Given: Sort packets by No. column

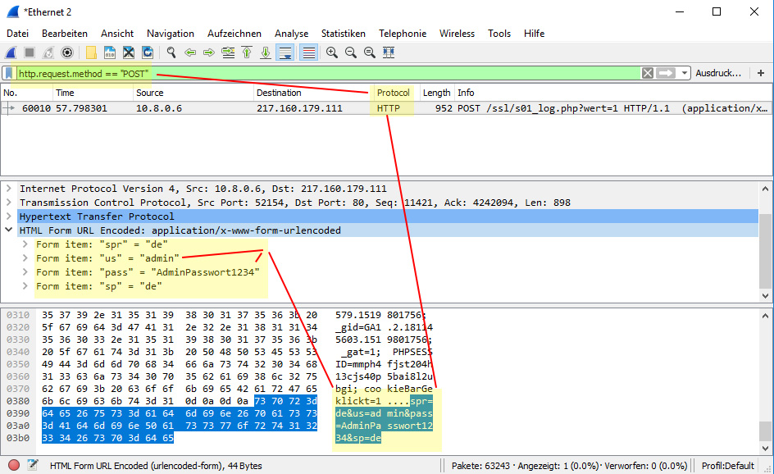Looking at the screenshot, I should pos(27,93).
